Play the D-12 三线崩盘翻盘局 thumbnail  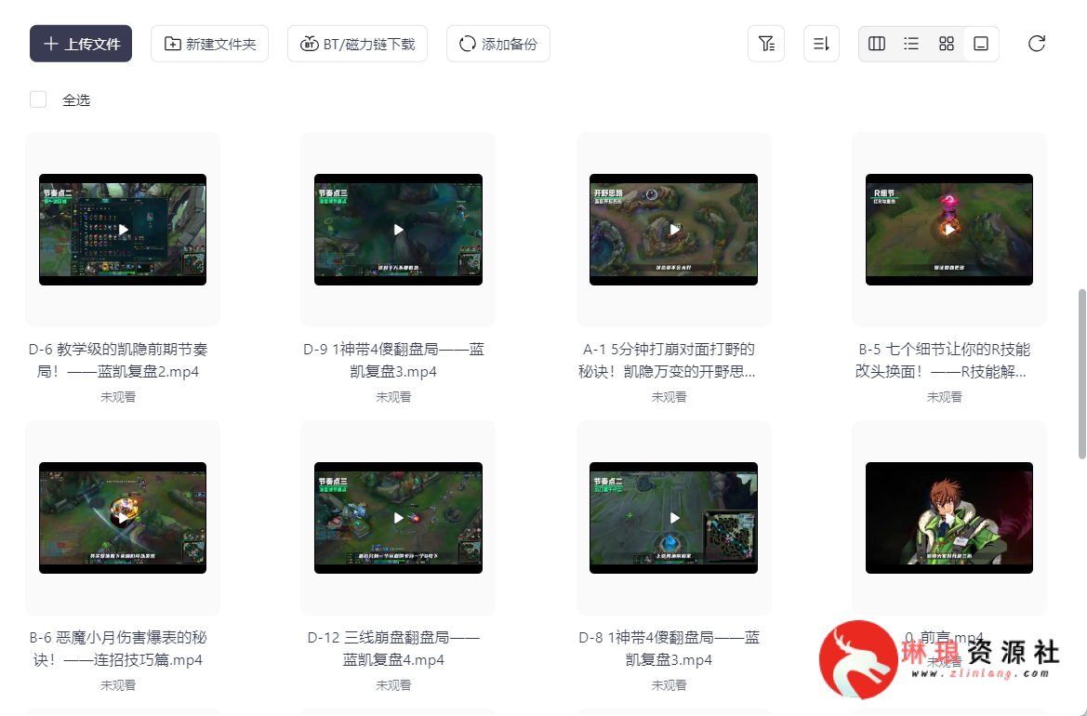click(x=398, y=518)
